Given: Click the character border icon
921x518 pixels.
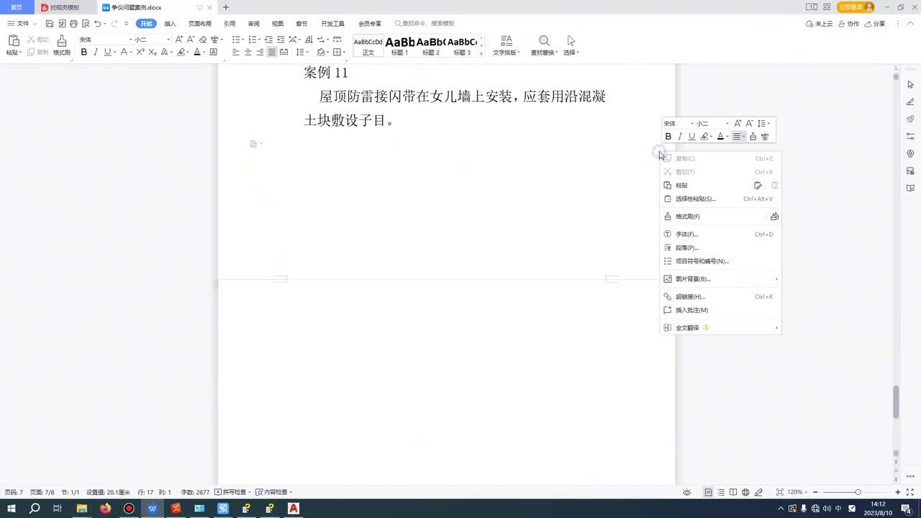Looking at the screenshot, I should click(214, 53).
